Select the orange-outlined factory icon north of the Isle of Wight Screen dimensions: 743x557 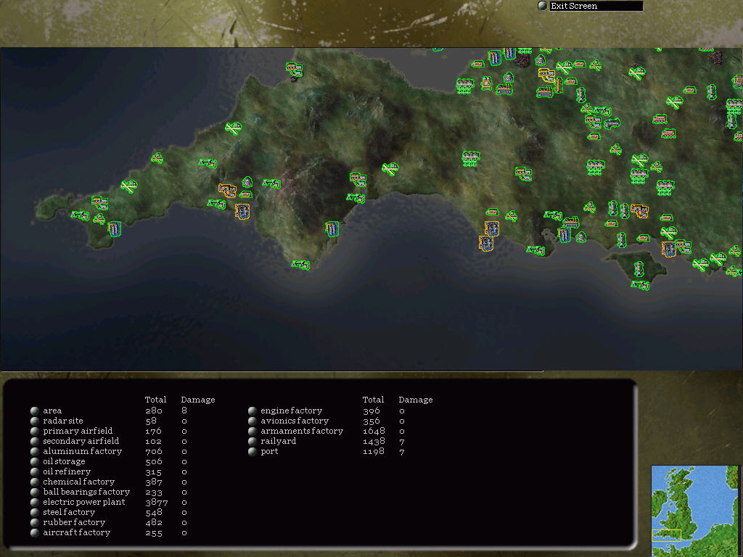[639, 211]
